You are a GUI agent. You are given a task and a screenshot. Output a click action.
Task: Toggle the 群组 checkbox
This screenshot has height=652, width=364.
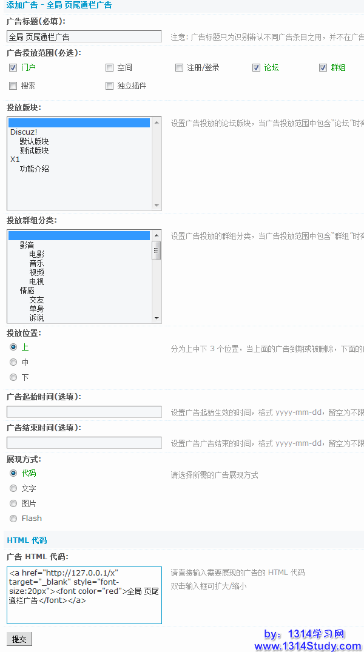pos(323,67)
